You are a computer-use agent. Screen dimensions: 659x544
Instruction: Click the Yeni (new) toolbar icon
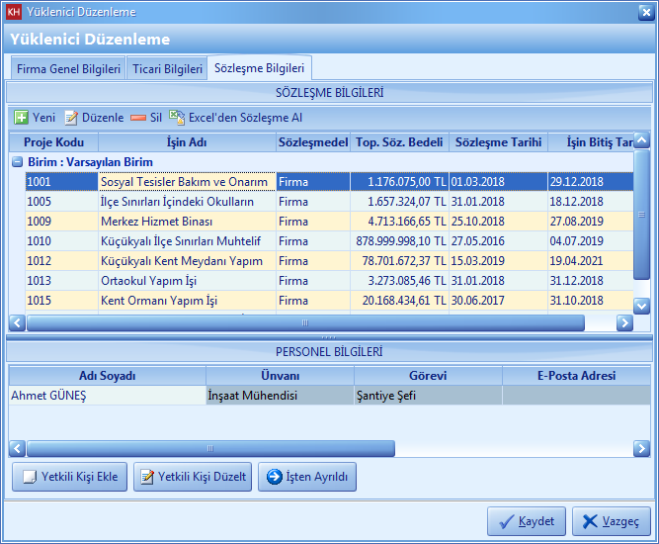point(21,117)
